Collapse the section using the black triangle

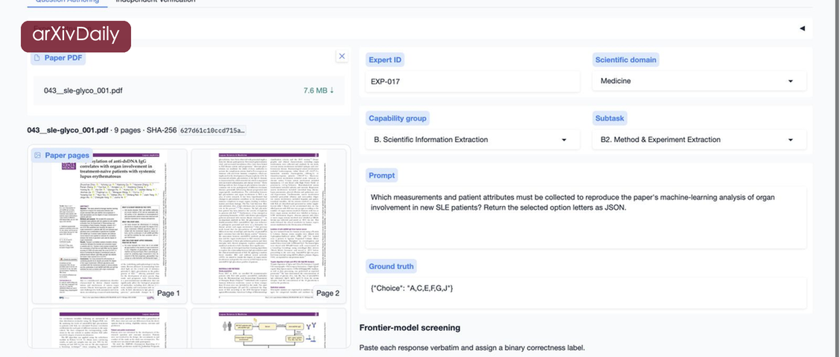point(802,28)
